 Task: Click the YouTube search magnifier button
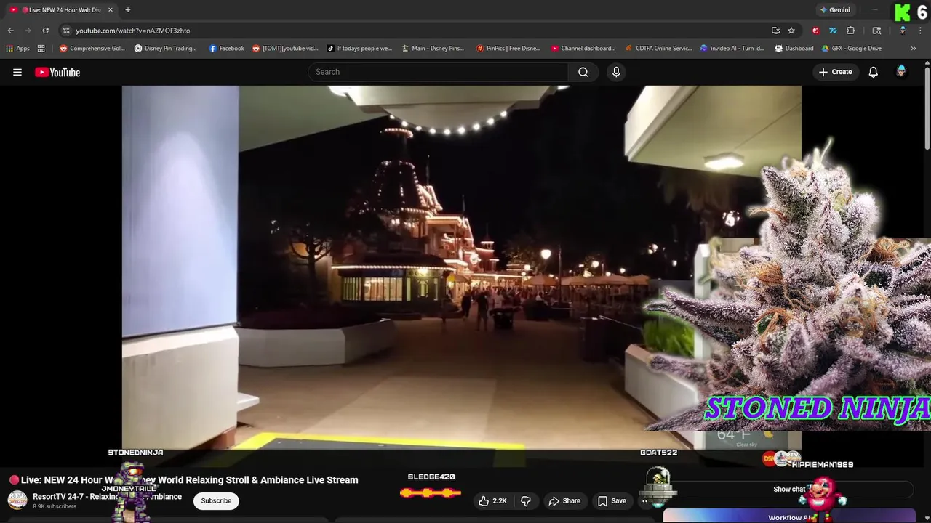pos(583,72)
